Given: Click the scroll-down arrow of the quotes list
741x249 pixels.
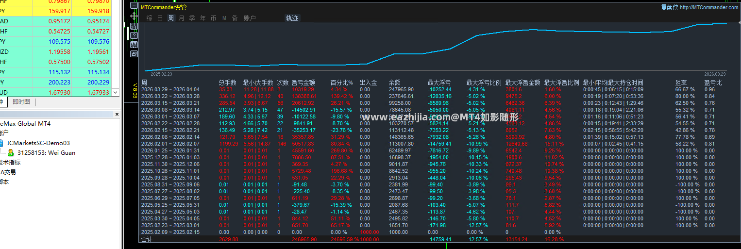Looking at the screenshot, I should [x=115, y=92].
